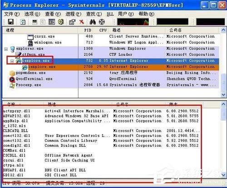
Task: Click the CPU usage history graph
Action: click(133, 22)
